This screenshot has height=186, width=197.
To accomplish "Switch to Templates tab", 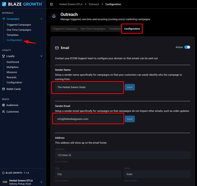I will (x=115, y=29).
